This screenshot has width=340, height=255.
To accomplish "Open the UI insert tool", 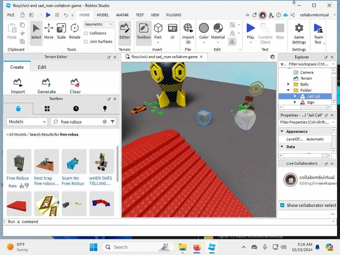I will tap(172, 32).
